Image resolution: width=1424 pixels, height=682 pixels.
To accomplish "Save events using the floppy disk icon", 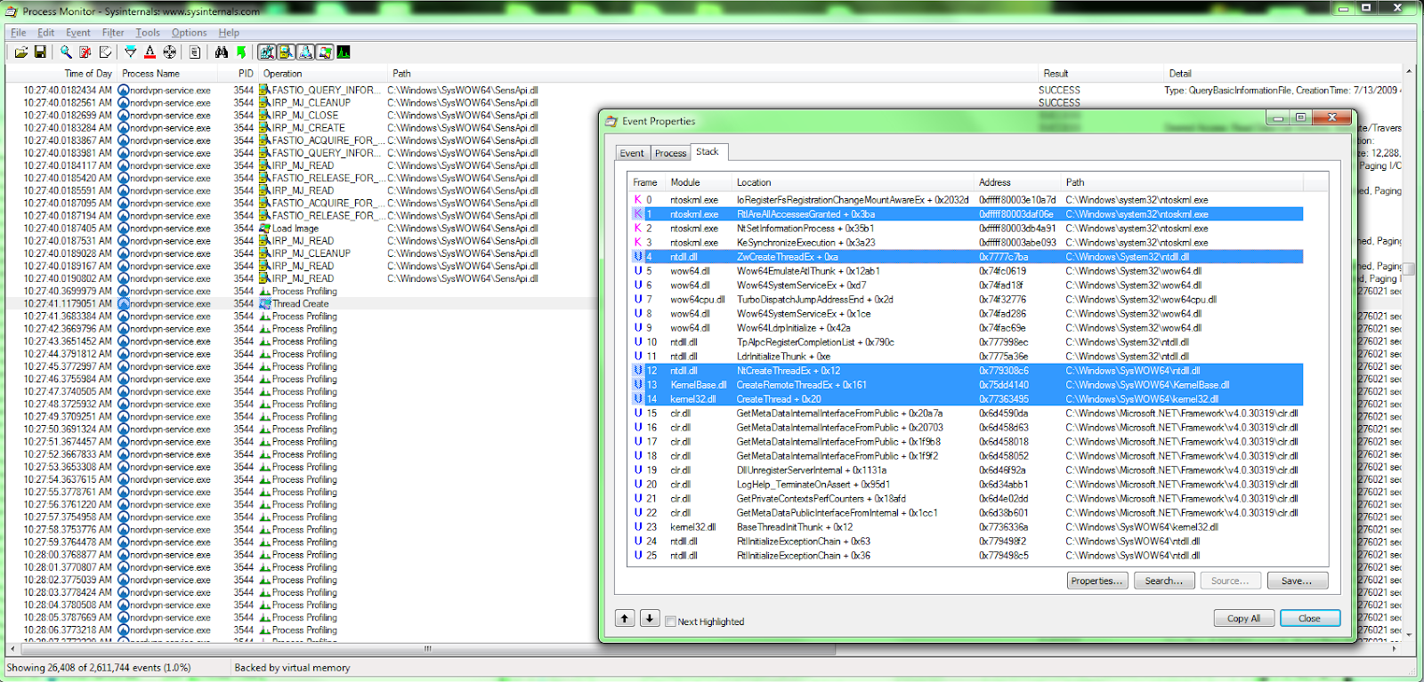I will pos(40,52).
